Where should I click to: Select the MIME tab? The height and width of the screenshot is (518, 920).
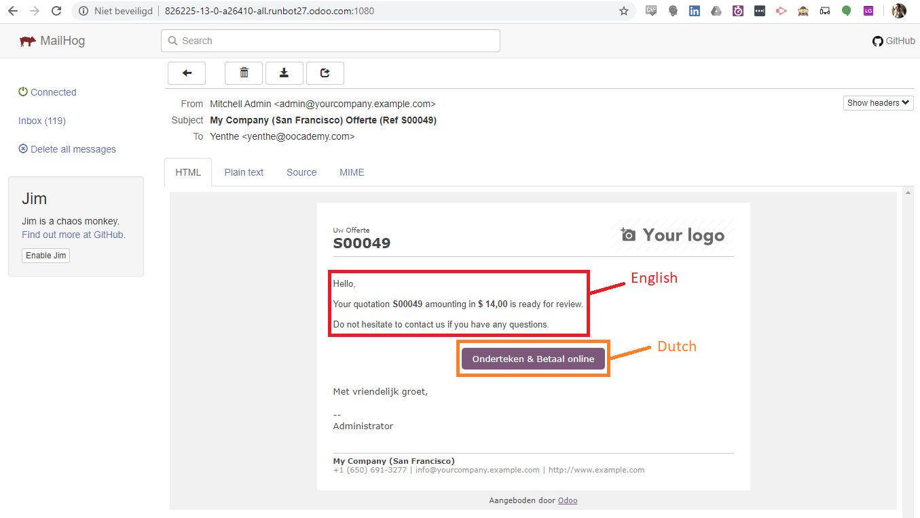click(x=352, y=172)
